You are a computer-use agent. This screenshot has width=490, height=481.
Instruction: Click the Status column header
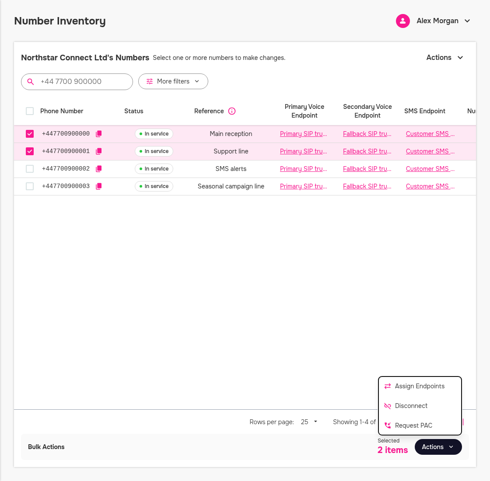[x=134, y=111]
